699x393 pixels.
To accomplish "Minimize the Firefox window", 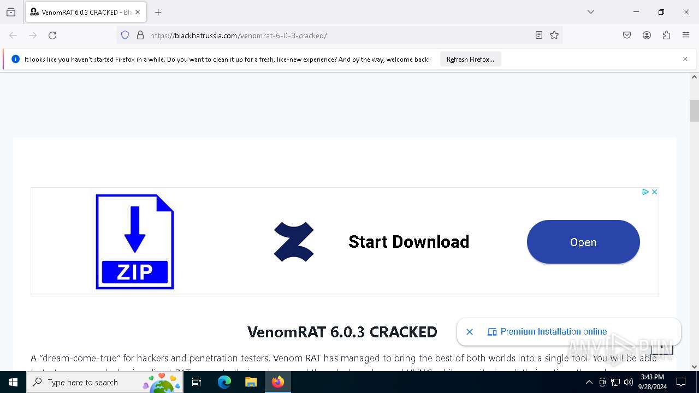I will (x=636, y=12).
